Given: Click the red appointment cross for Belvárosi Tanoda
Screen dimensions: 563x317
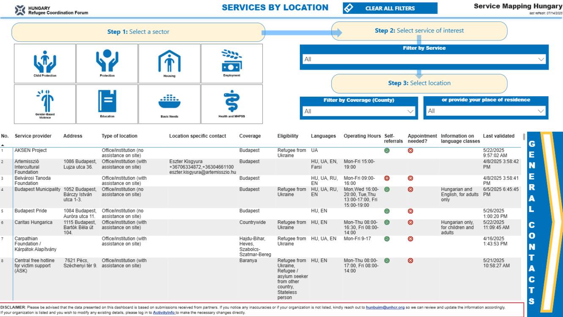Looking at the screenshot, I should click(410, 178).
